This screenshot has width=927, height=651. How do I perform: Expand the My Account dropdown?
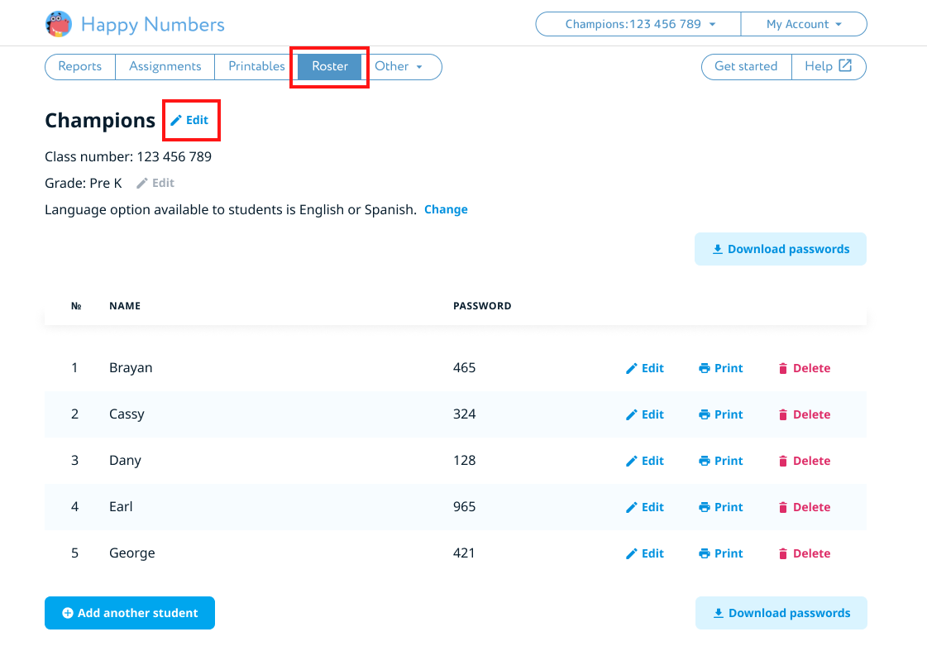tap(803, 24)
